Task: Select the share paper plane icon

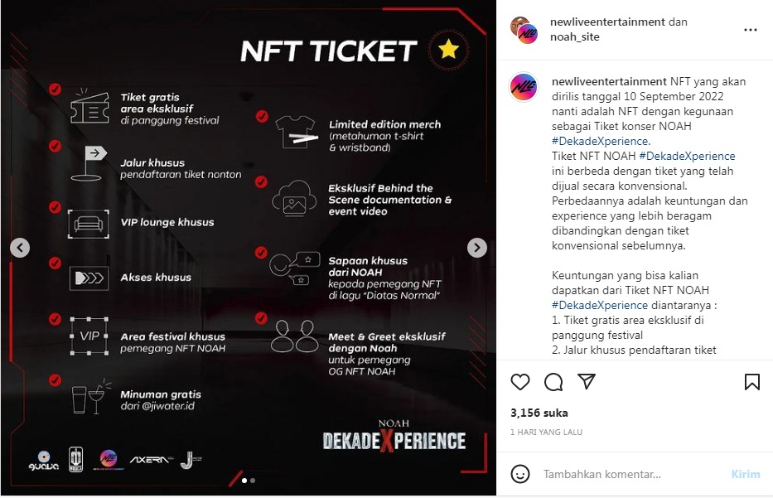Action: pos(586,382)
